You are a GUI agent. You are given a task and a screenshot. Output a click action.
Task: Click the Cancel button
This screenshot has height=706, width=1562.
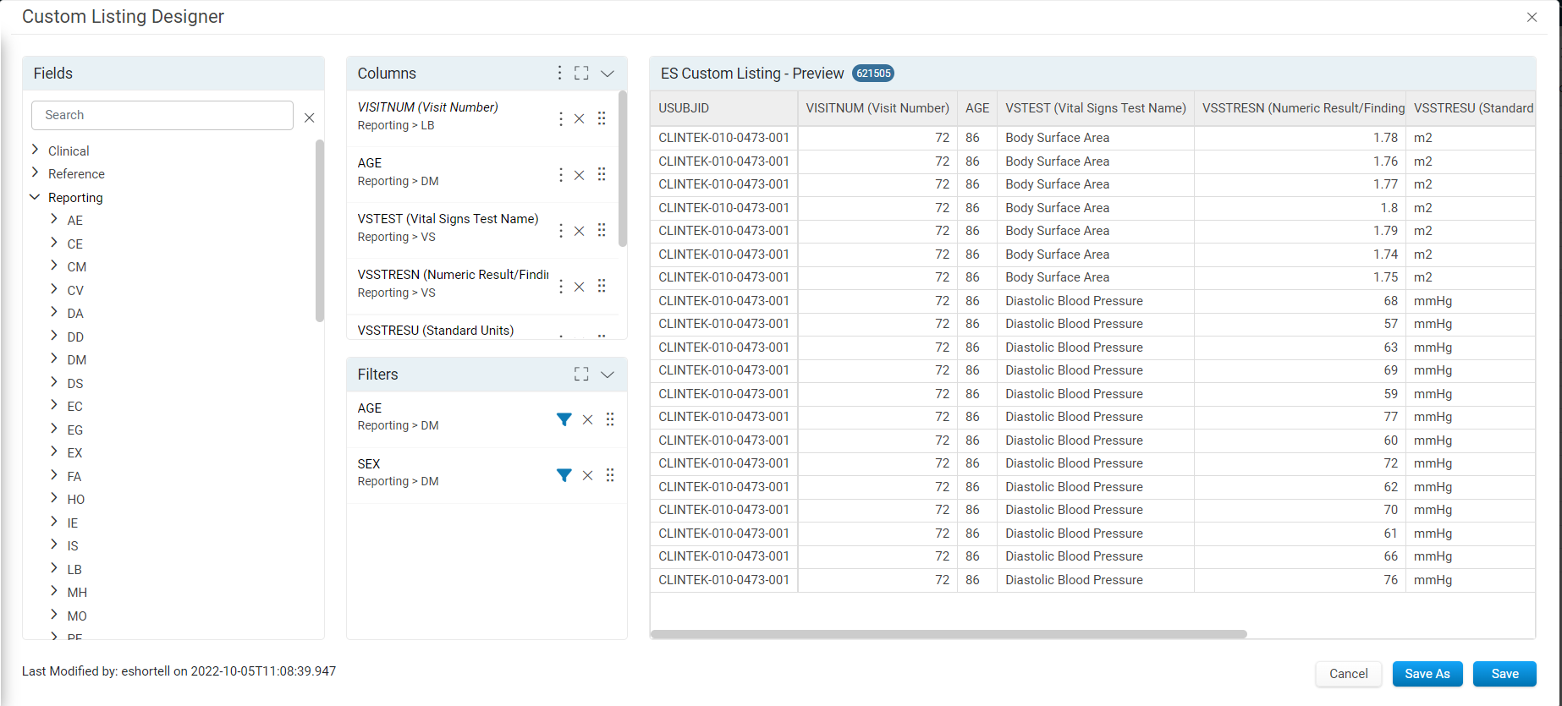pos(1348,674)
